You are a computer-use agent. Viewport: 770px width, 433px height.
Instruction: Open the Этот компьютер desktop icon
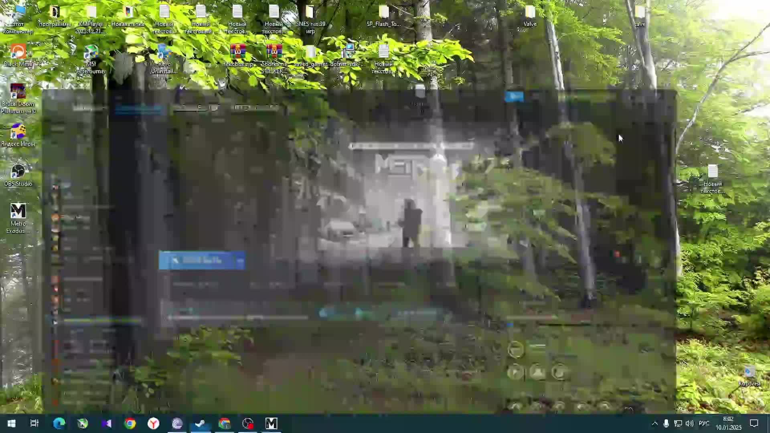click(x=18, y=19)
